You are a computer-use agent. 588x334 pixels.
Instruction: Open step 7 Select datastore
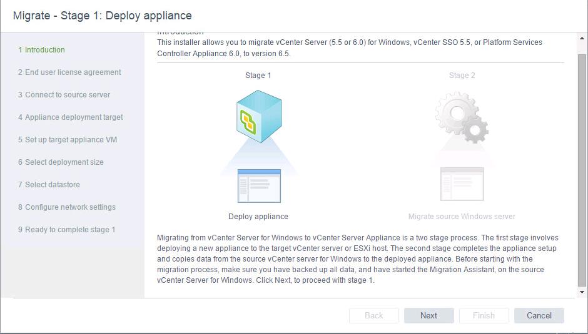[x=49, y=185]
